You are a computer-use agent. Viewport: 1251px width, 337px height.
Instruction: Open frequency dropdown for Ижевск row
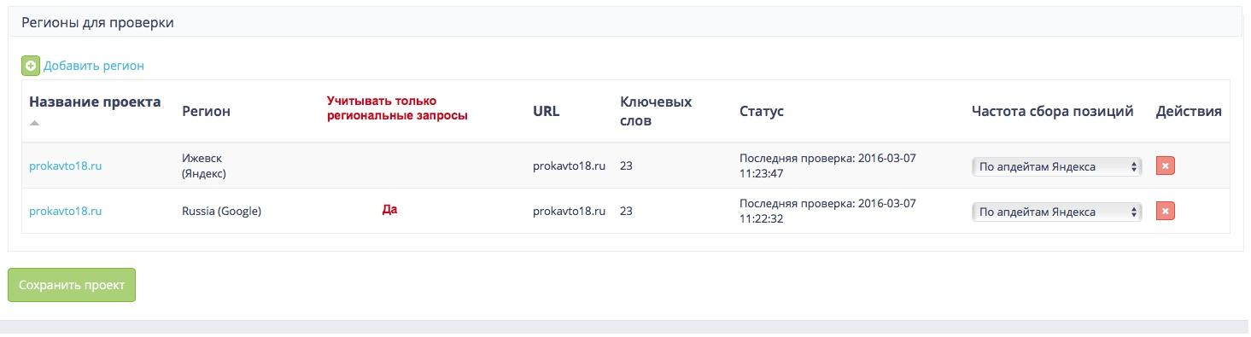[1057, 166]
